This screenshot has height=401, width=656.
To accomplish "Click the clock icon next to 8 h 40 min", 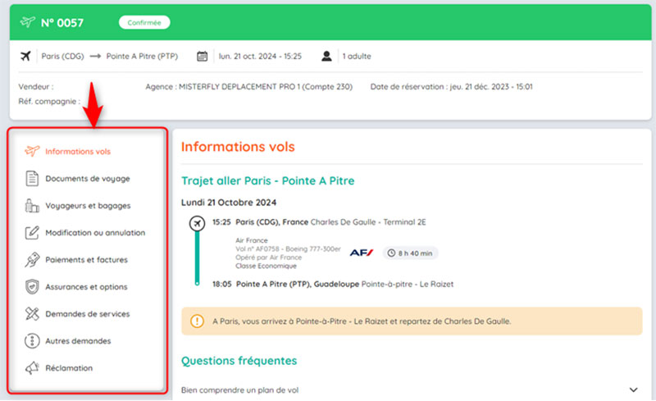I will (391, 253).
